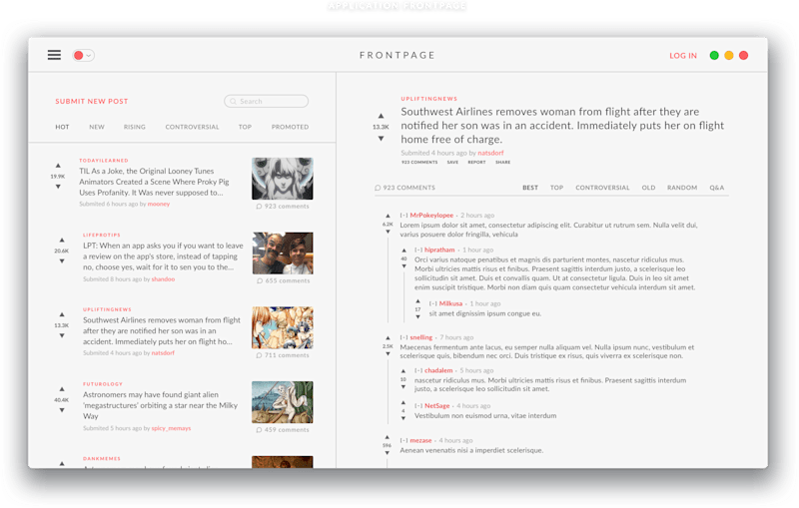Sort comments by TOP
799x508 pixels.
556,188
